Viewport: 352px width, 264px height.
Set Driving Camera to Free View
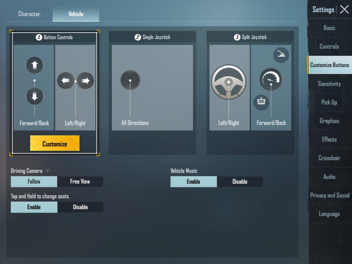(x=80, y=181)
